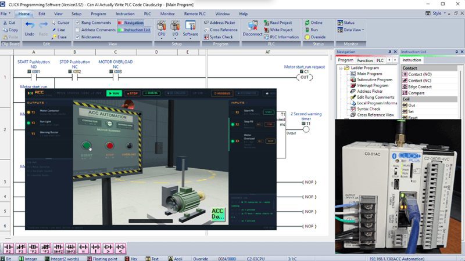Insert the Shift-F3 falling edge contact
Viewport: 465px width, 261px height.
coord(70,248)
